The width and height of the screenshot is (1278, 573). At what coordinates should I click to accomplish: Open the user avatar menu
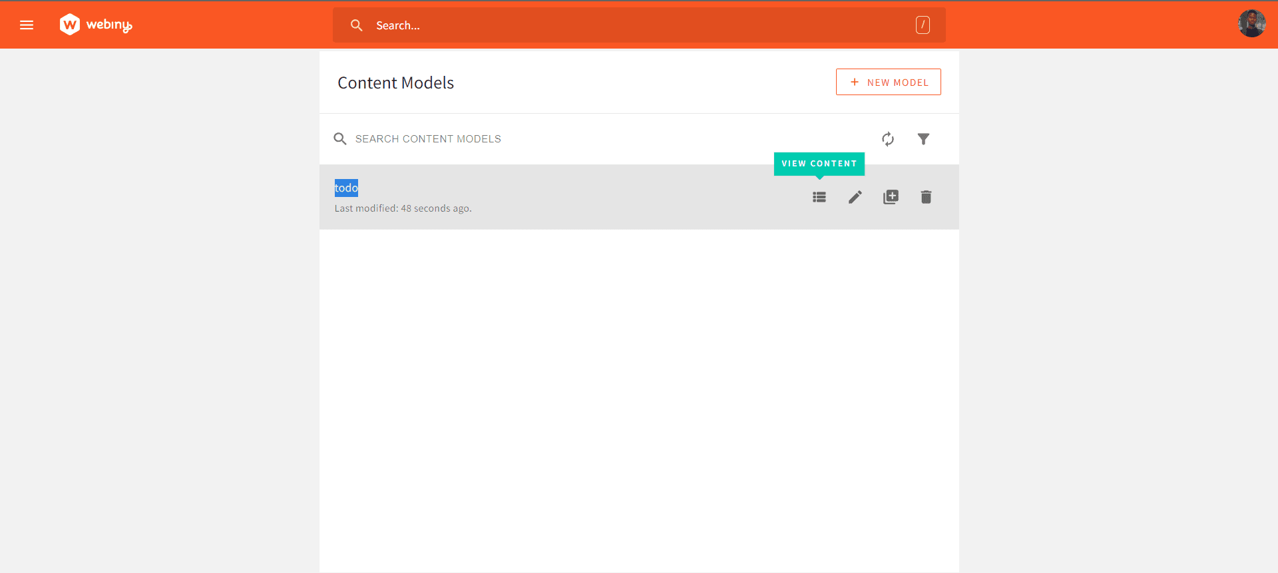tap(1251, 24)
